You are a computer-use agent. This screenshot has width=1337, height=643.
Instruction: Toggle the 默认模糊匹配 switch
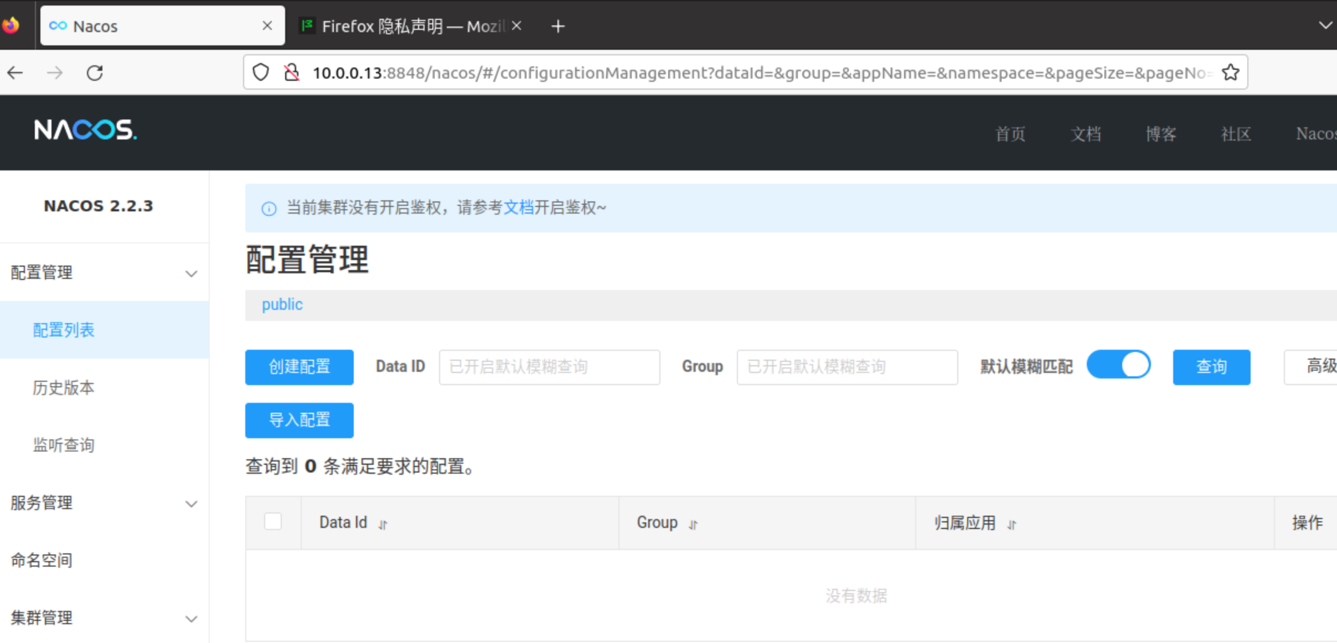coord(1118,365)
